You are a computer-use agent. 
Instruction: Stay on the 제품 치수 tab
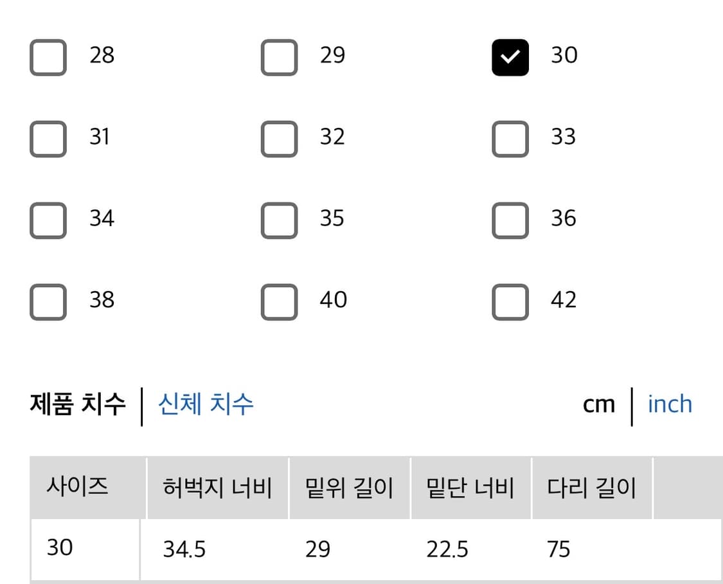tap(77, 405)
